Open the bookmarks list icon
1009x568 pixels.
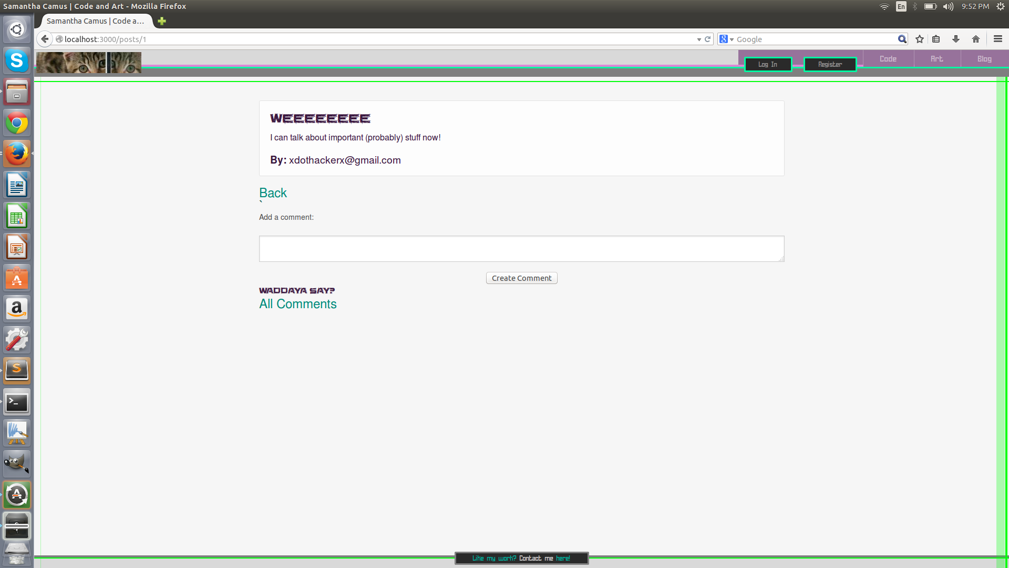936,39
